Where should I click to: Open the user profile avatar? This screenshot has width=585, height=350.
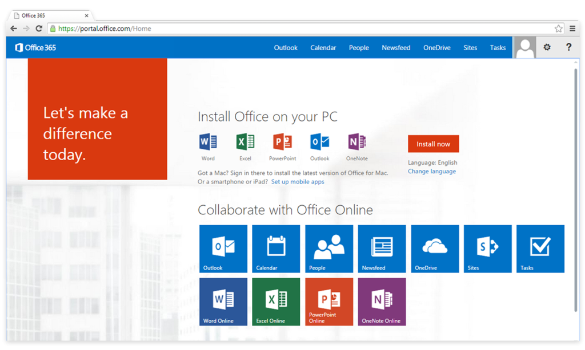coord(525,48)
